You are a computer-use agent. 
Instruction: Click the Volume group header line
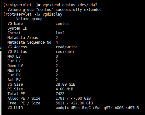coord(29,19)
